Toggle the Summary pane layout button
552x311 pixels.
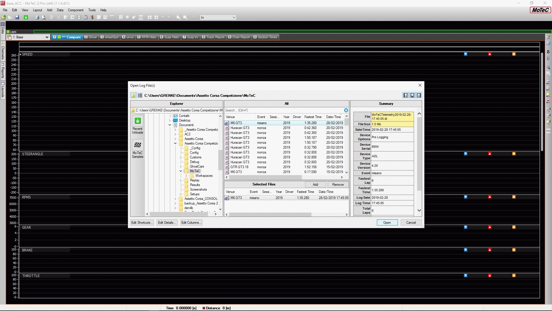point(419,96)
